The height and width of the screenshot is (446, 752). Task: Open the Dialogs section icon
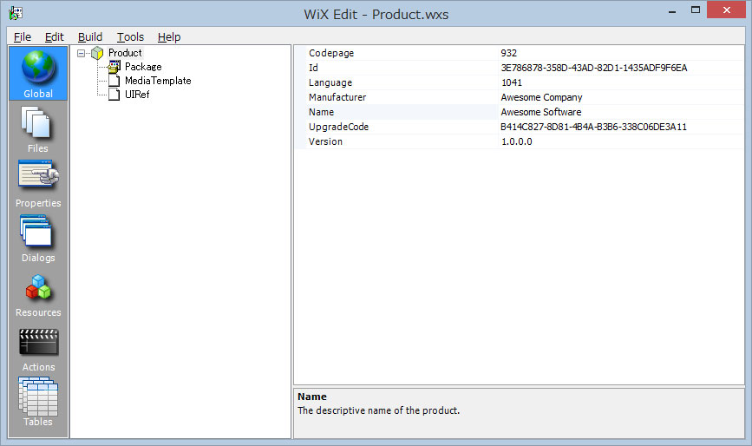pos(38,233)
